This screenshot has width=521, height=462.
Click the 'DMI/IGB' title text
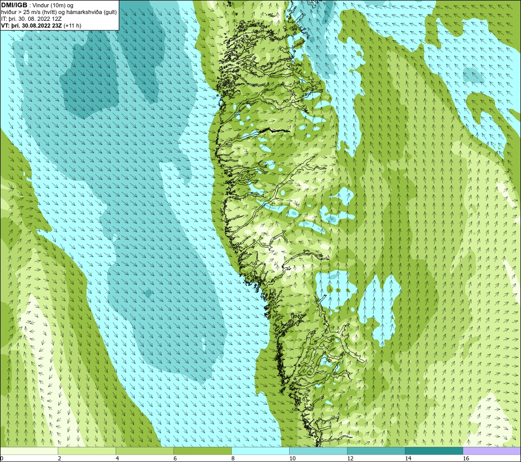tap(14, 5)
